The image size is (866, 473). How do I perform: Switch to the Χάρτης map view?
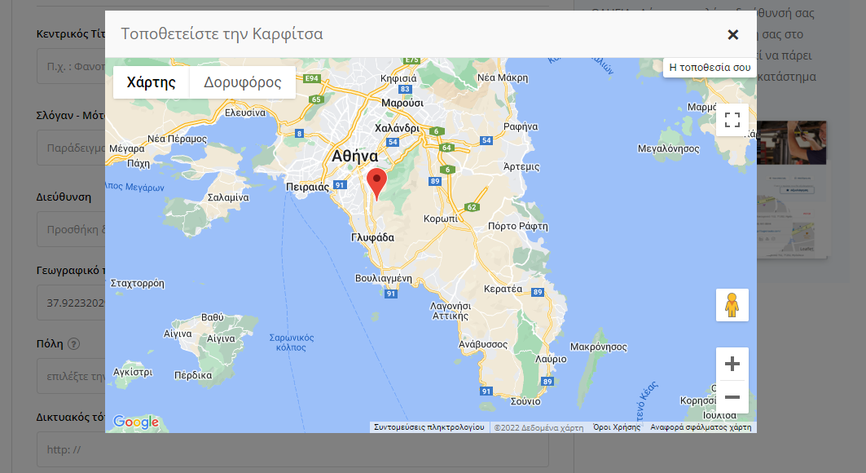coord(152,82)
